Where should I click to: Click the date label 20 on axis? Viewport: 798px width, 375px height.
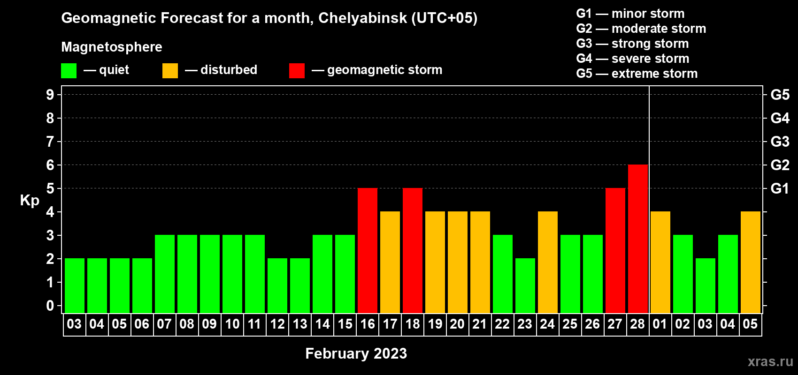pyautogui.click(x=457, y=324)
